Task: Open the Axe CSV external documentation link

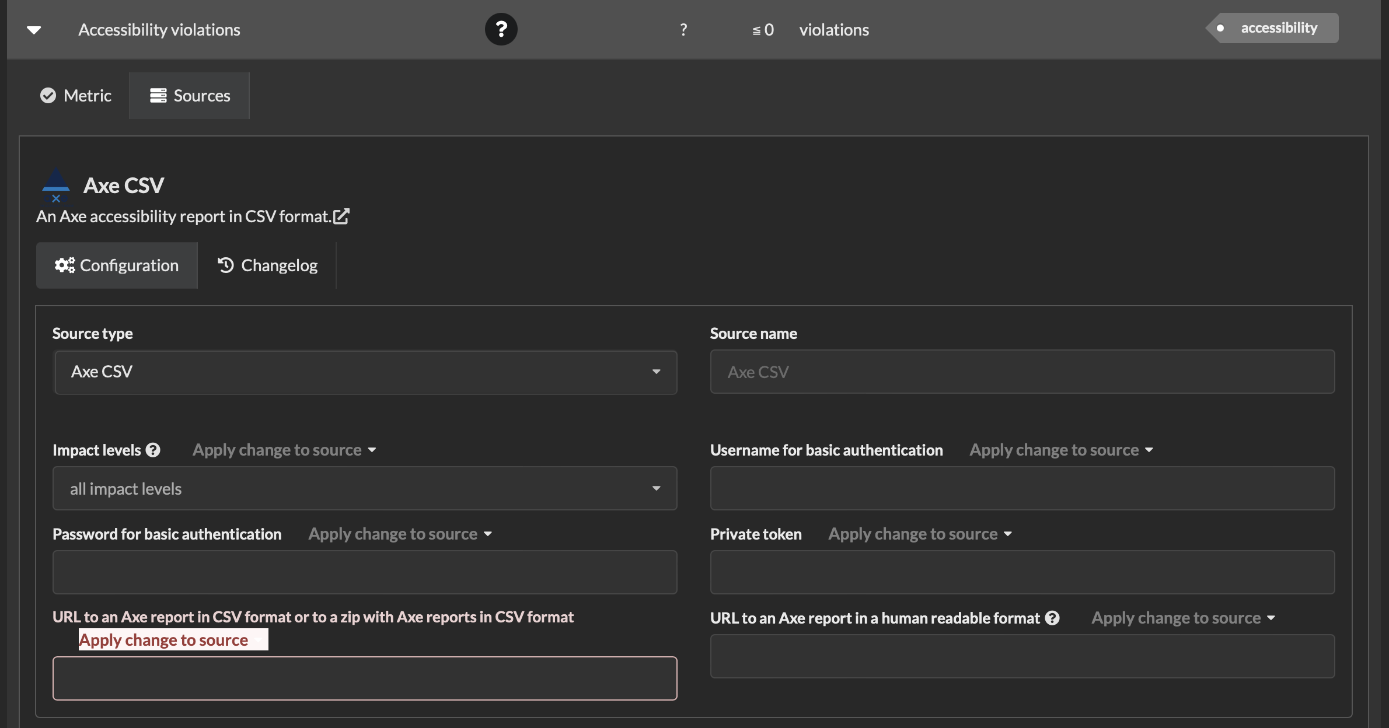Action: 341,216
